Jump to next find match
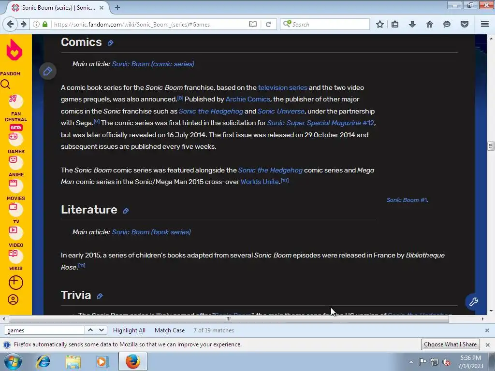This screenshot has height=371, width=495. 102,330
